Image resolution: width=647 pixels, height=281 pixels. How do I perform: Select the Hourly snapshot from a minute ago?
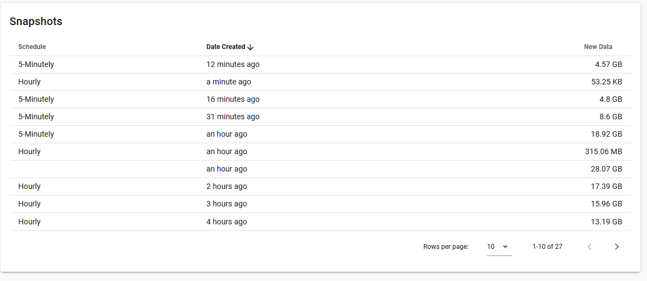(229, 82)
